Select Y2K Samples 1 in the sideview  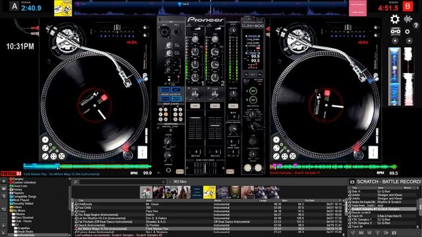(x=382, y=219)
